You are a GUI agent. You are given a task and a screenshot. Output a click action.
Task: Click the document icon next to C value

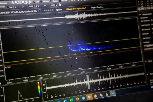pyautogui.click(x=60, y=5)
